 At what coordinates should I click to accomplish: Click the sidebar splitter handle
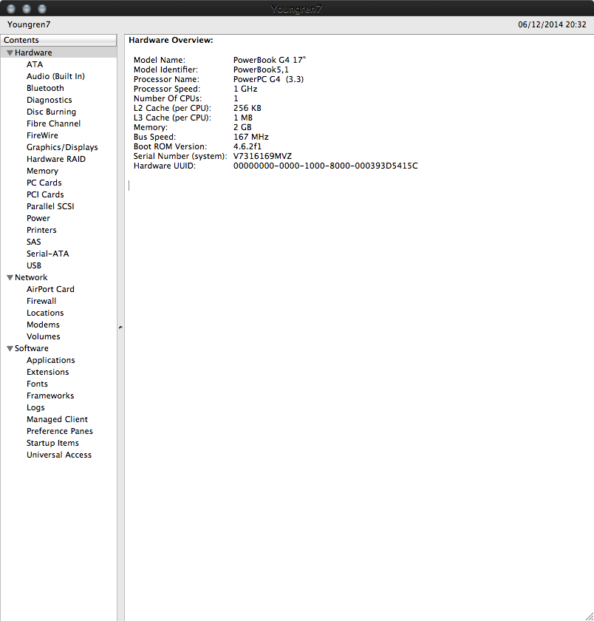120,328
